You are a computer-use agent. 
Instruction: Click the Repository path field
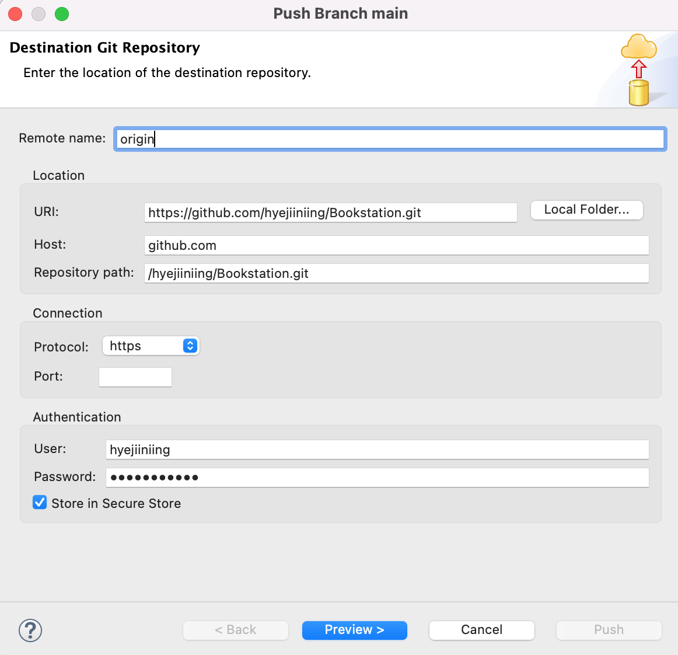(396, 273)
